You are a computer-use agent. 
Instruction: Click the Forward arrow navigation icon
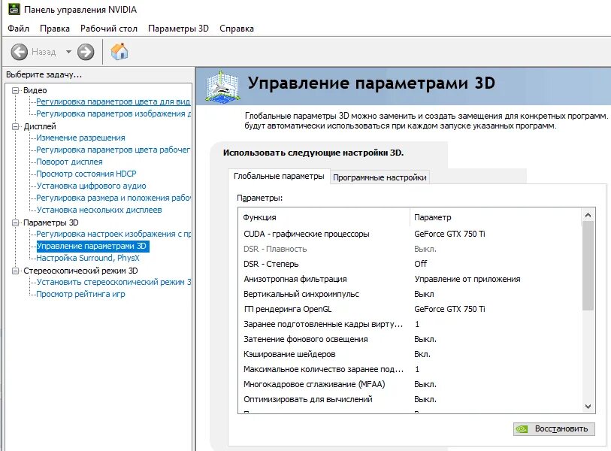85,51
